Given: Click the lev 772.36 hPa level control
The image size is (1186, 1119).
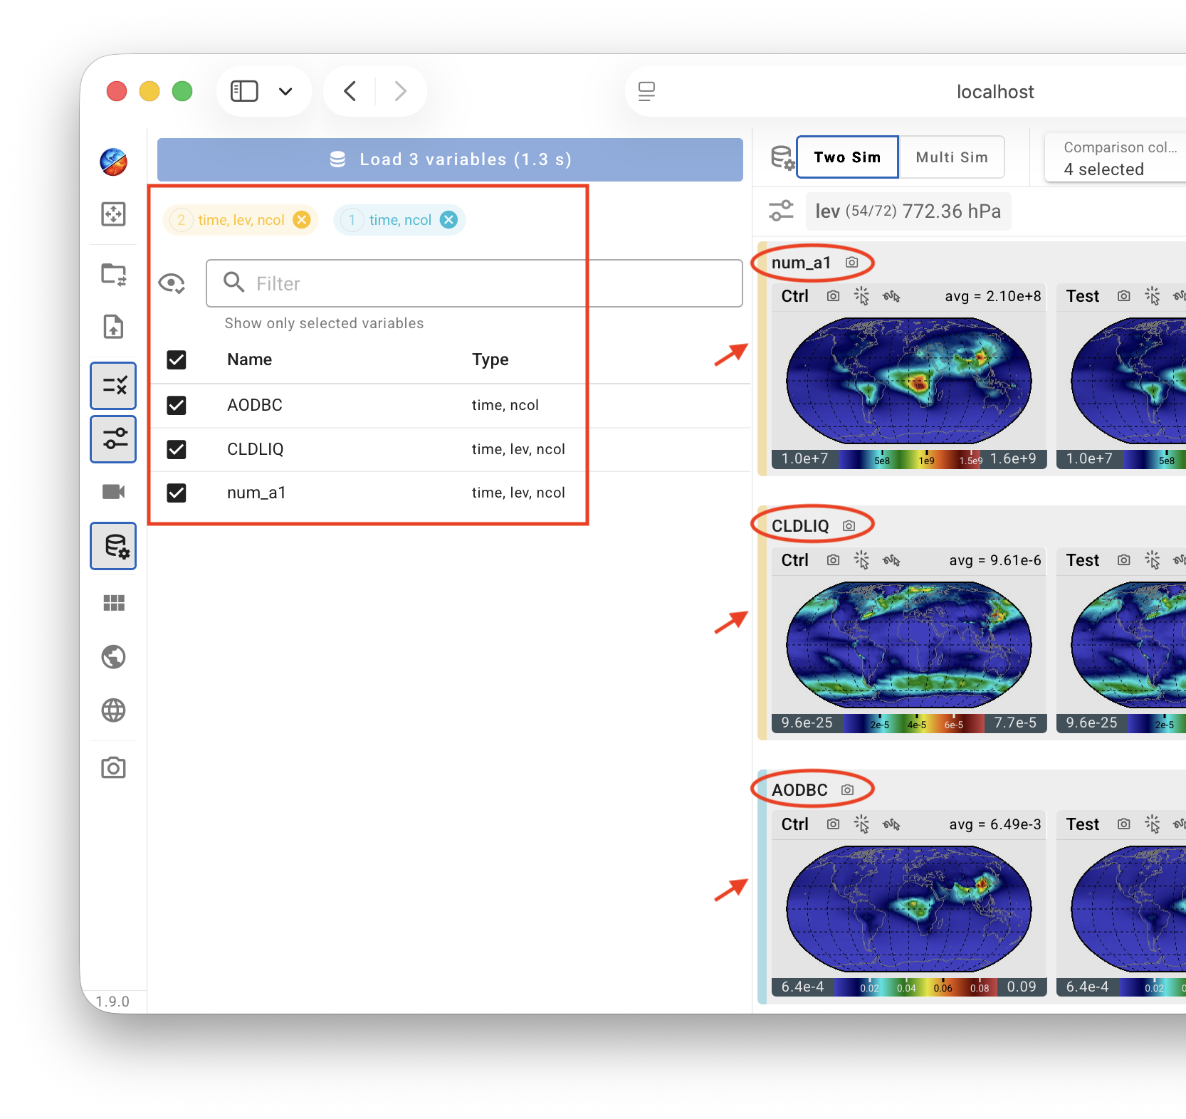Looking at the screenshot, I should point(908,211).
